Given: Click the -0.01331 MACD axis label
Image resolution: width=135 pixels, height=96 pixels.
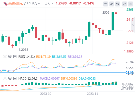Looking at the screenshot, I should point(127,89).
